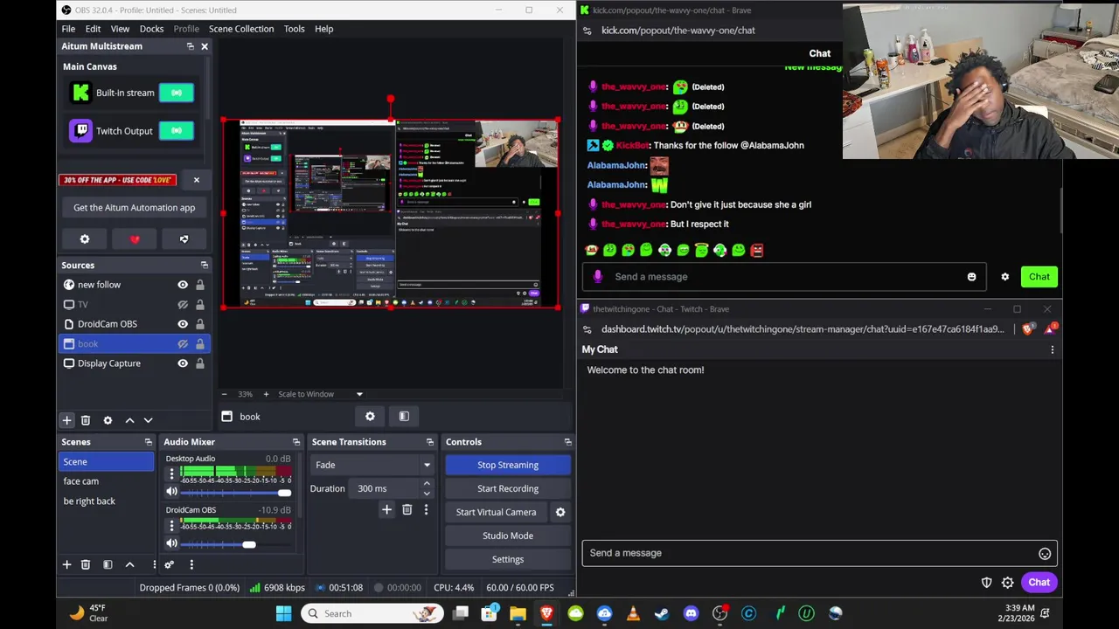Remove selected source with trash icon
Screen dimensions: 1119x629
86,420
